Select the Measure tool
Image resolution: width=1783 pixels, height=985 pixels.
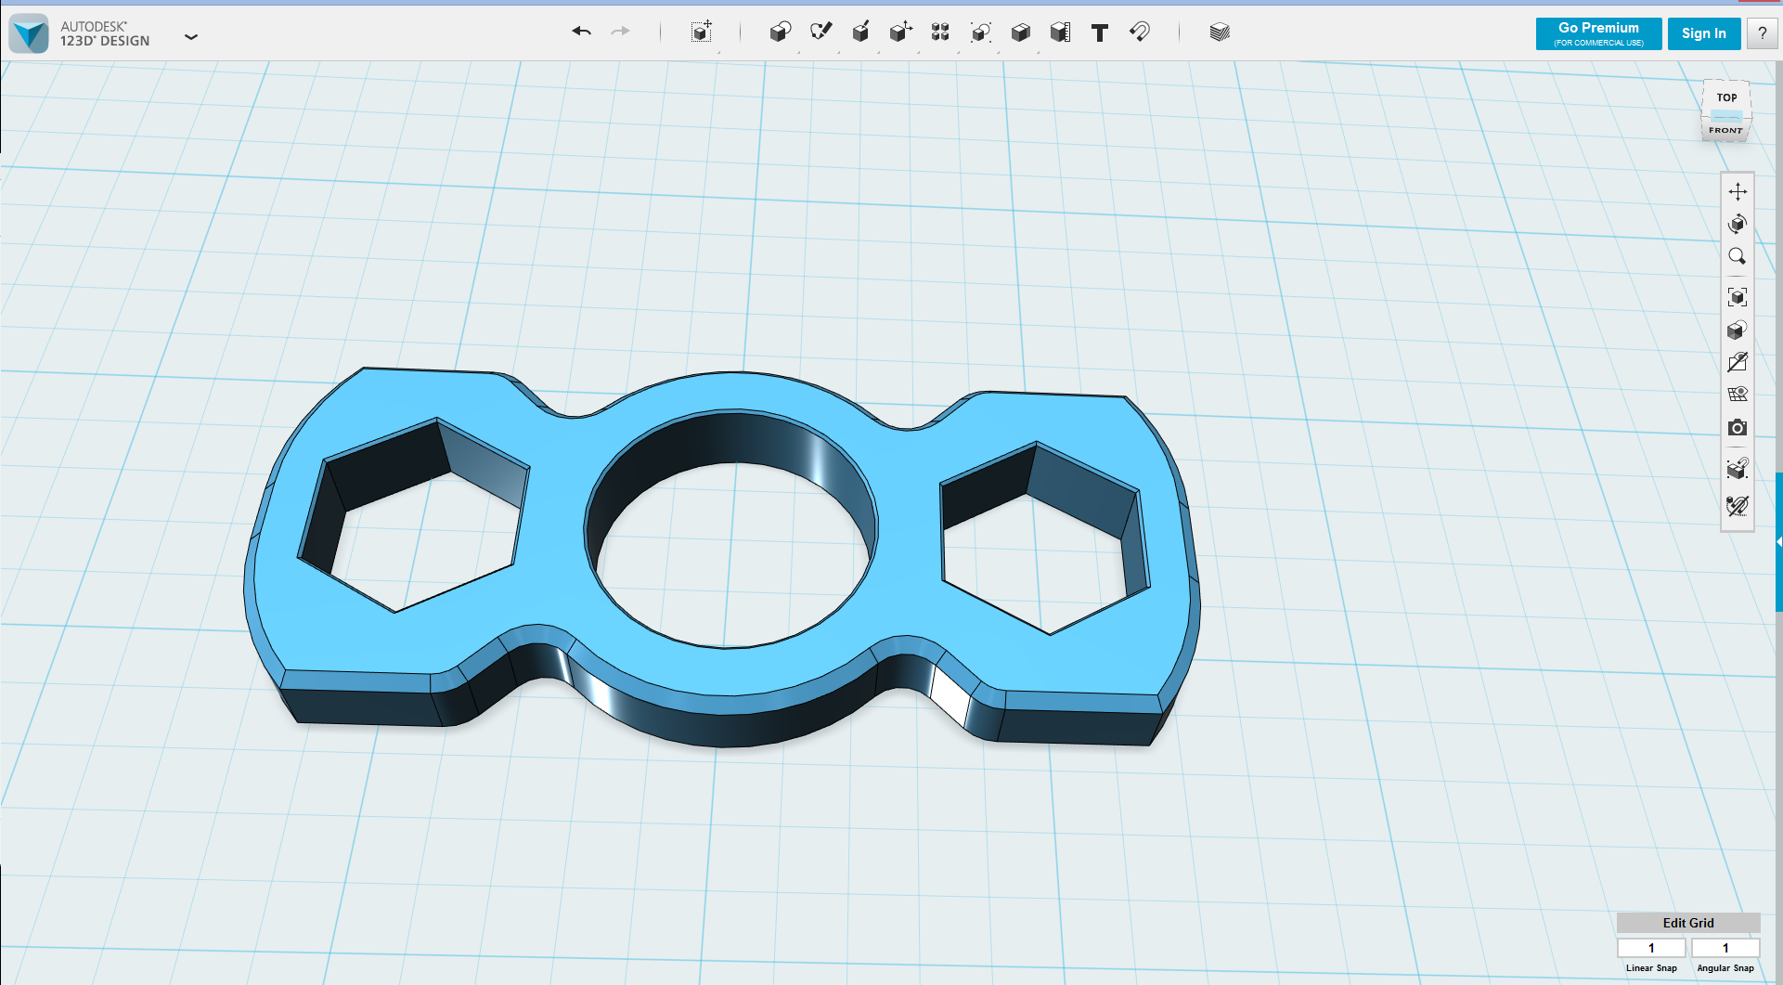(1060, 32)
